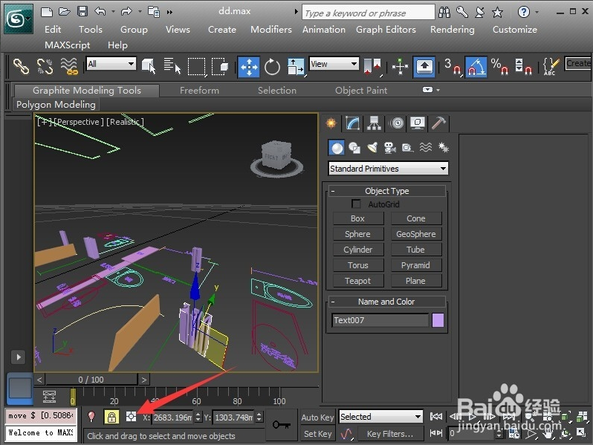Select Geometry category icon
Viewport: 593px width, 445px height.
click(336, 147)
